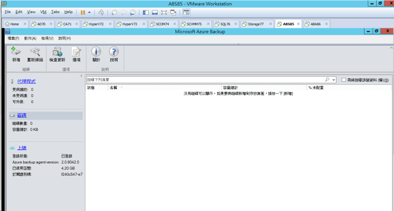This screenshot has height=211, width=394.
Task: Click the 關於 (About) info icon
Action: 96,51
